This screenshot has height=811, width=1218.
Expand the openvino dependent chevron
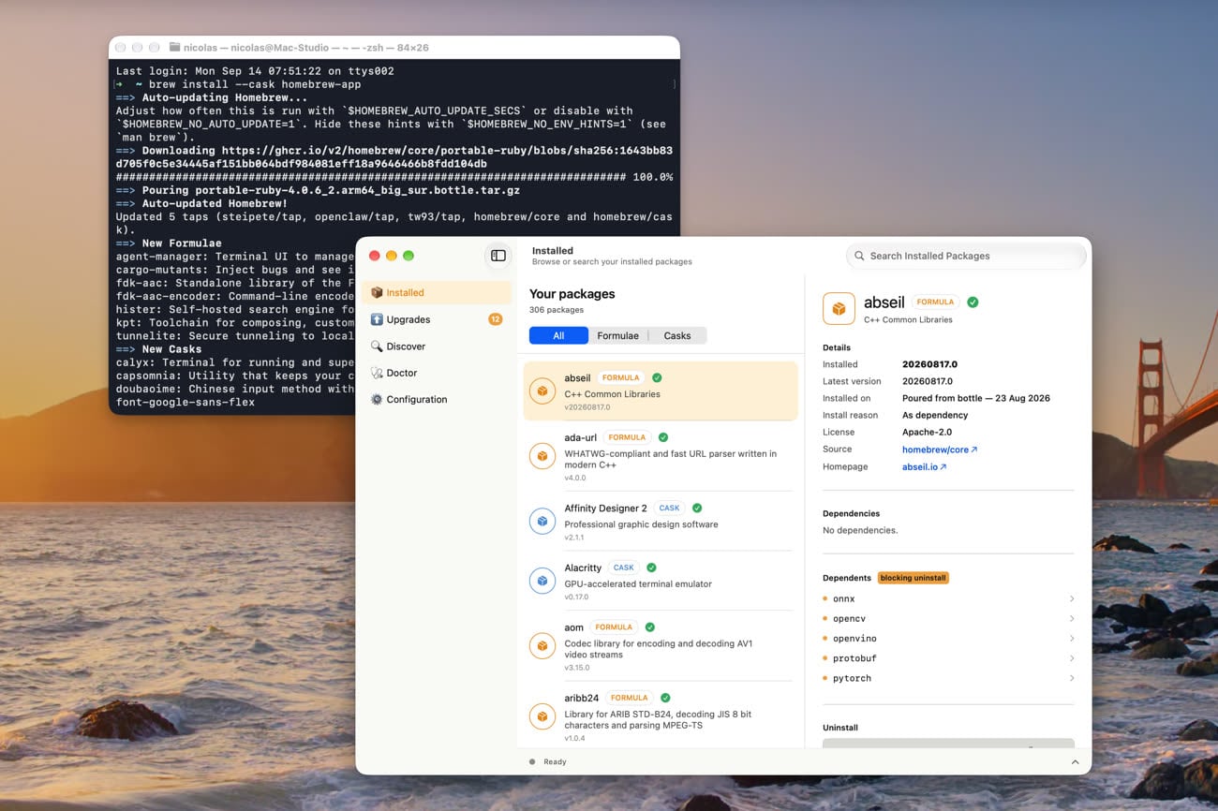click(x=1071, y=638)
